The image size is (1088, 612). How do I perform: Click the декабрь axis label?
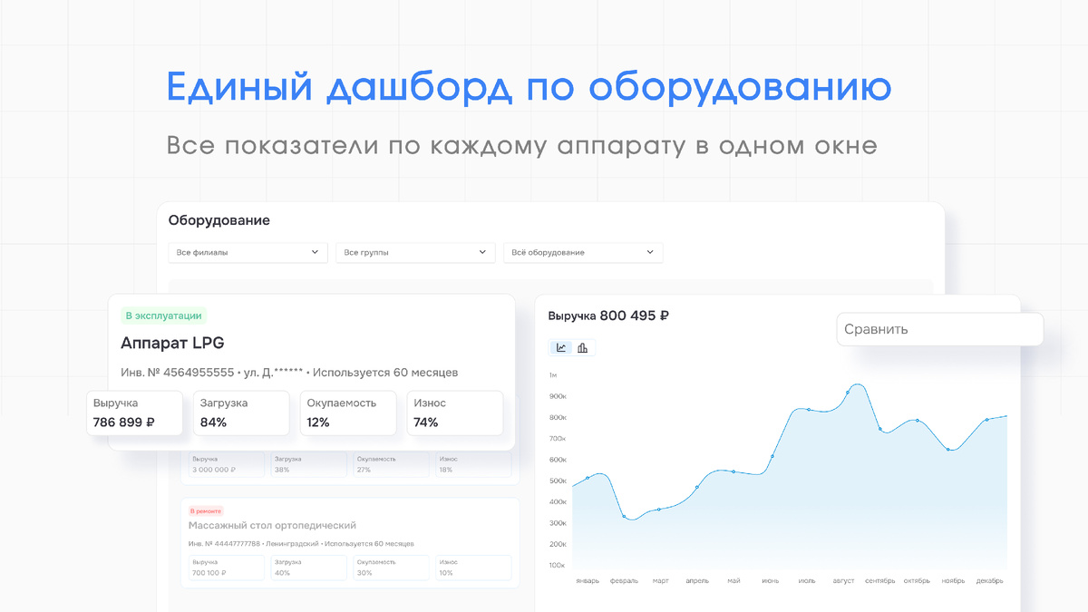(x=990, y=581)
